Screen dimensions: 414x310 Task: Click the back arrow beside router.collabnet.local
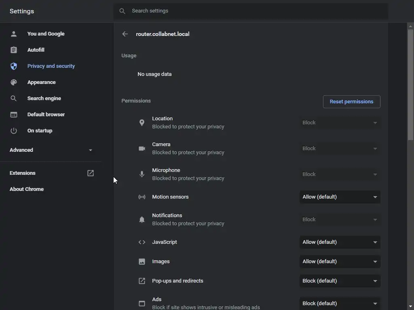point(125,34)
